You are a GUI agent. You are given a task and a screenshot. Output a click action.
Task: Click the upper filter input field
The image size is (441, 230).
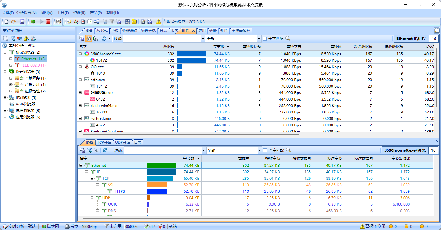pyautogui.click(x=162, y=39)
